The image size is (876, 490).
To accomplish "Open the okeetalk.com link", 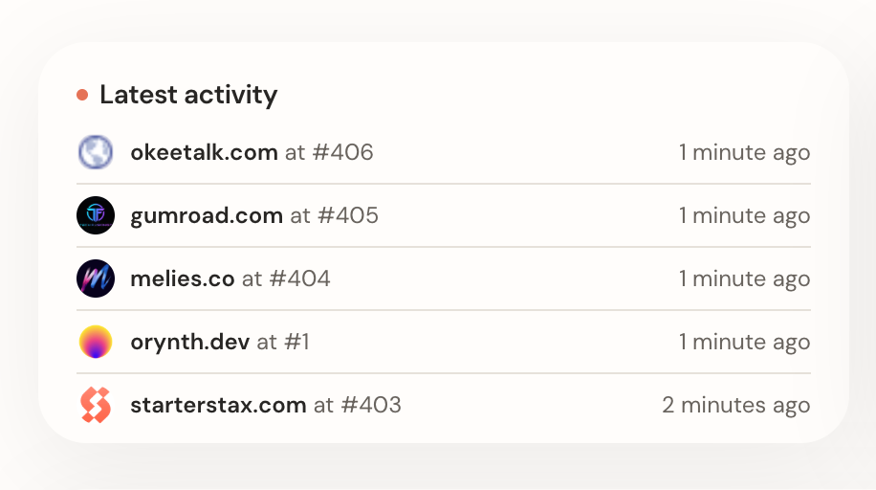I will tap(204, 152).
